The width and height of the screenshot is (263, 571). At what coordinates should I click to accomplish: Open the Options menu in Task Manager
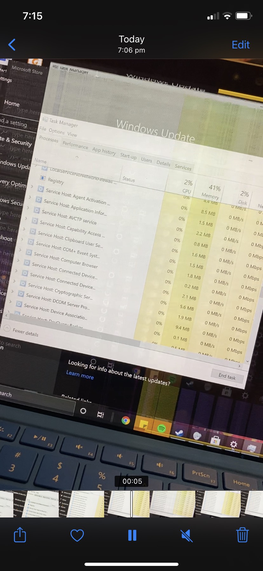click(57, 131)
